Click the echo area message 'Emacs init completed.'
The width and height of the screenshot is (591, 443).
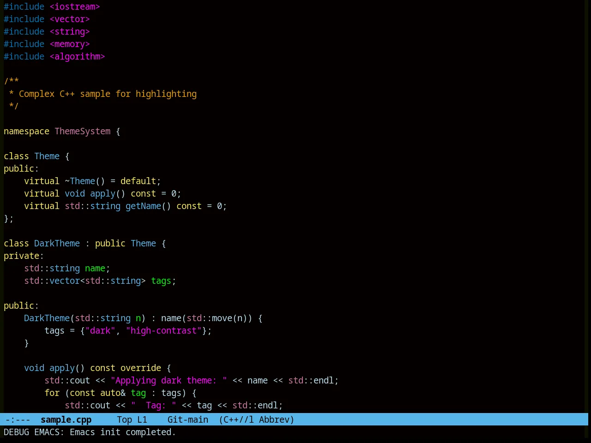(123, 432)
